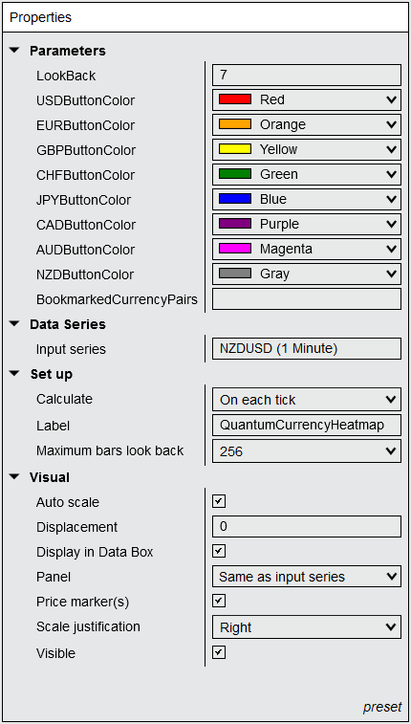Open the JPYButtonColor Blue dropdown arrow
The height and width of the screenshot is (724, 411).
click(391, 199)
